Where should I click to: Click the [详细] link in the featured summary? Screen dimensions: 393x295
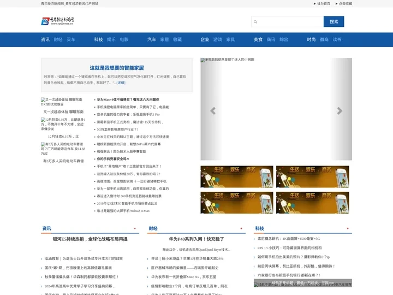121,82
